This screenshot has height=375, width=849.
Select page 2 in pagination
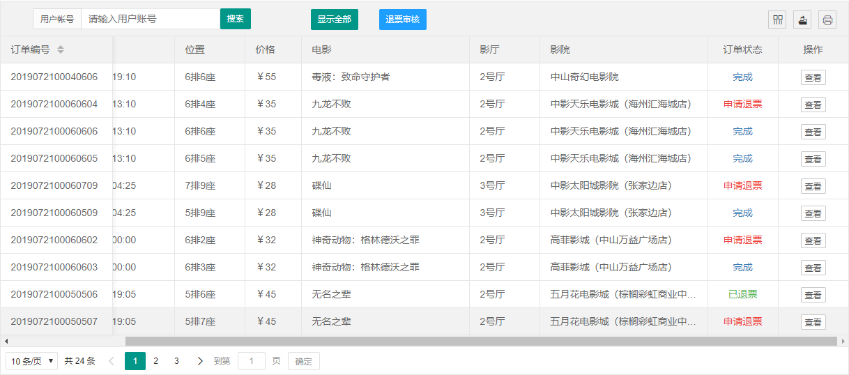click(x=156, y=361)
